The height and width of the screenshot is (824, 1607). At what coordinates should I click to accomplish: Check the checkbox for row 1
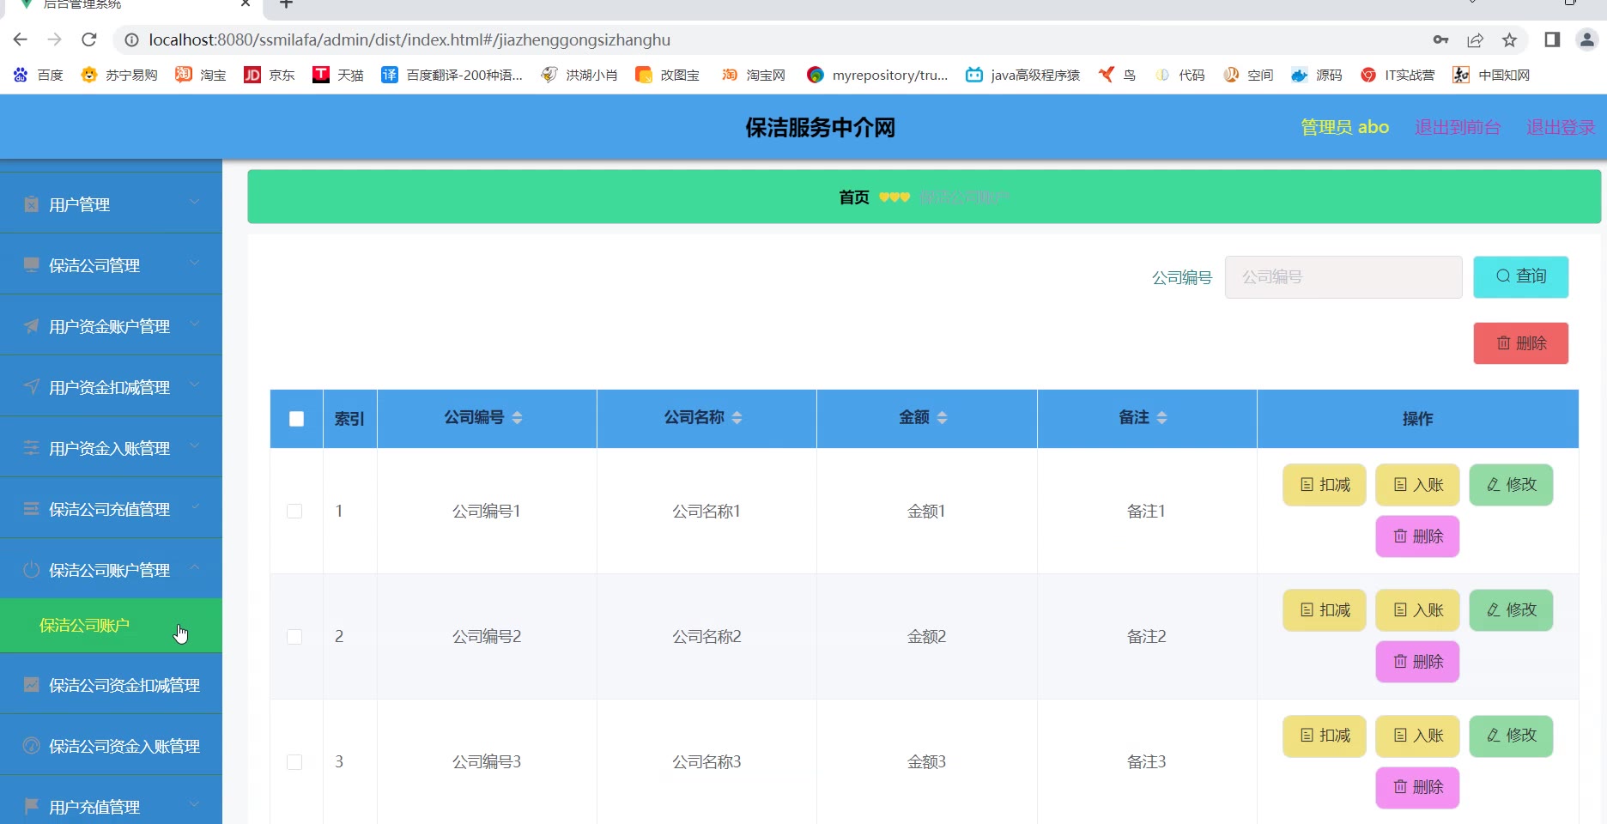(294, 512)
